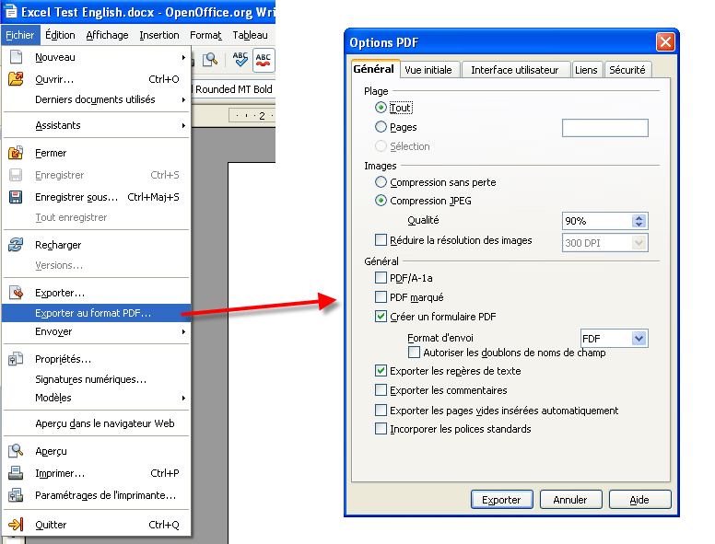Click the Enregistrer sous floppy disk icon
715x544 pixels.
pos(16,197)
